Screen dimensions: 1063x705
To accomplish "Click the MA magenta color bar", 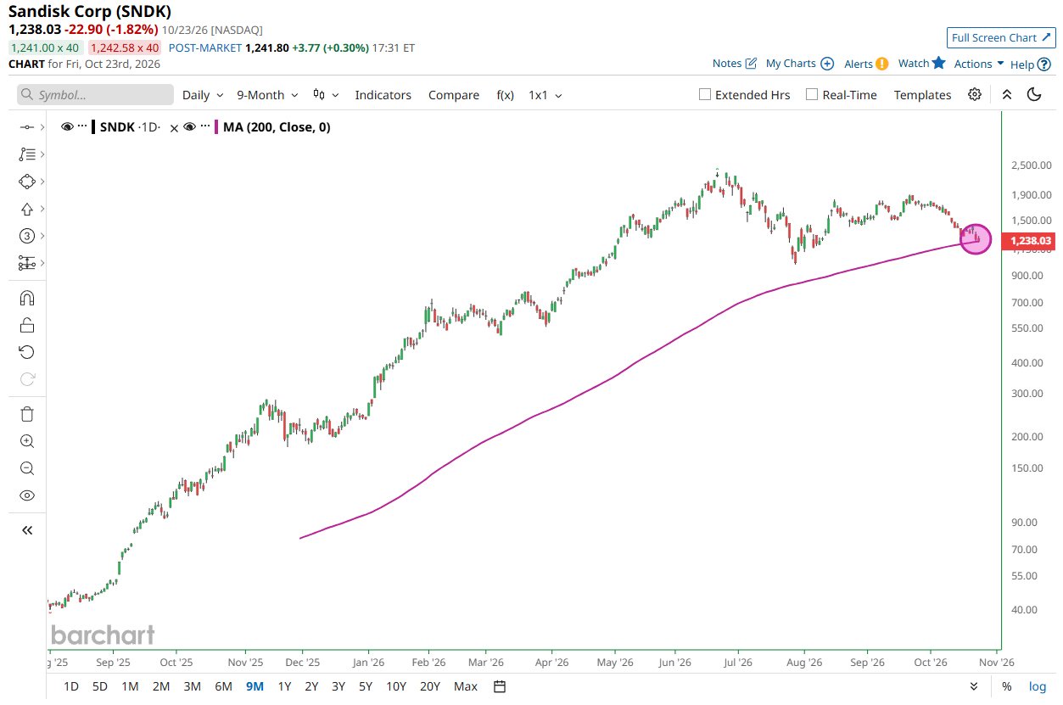I will tap(215, 127).
